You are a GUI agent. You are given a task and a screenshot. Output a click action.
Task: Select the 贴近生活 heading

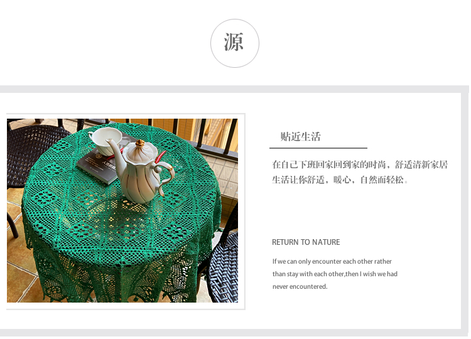301,137
